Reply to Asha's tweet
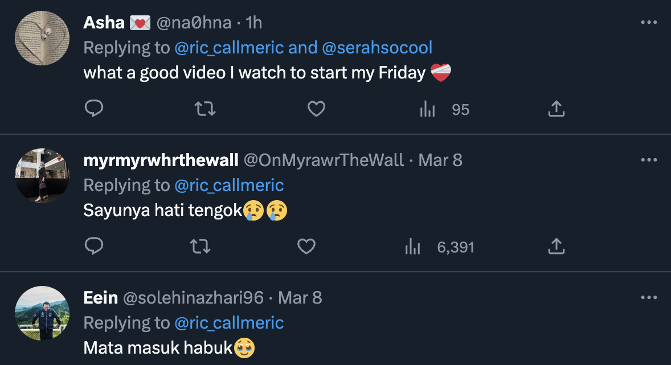 tap(93, 109)
